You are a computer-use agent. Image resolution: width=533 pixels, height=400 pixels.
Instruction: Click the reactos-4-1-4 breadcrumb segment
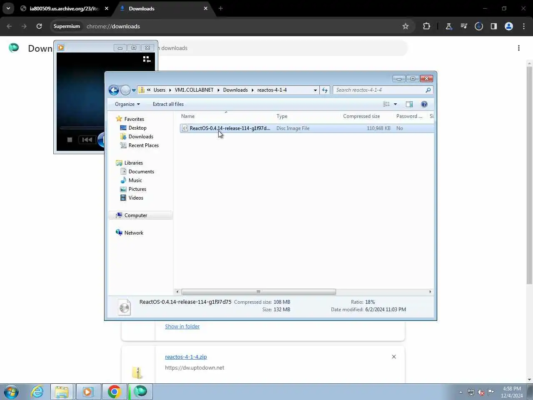click(272, 90)
